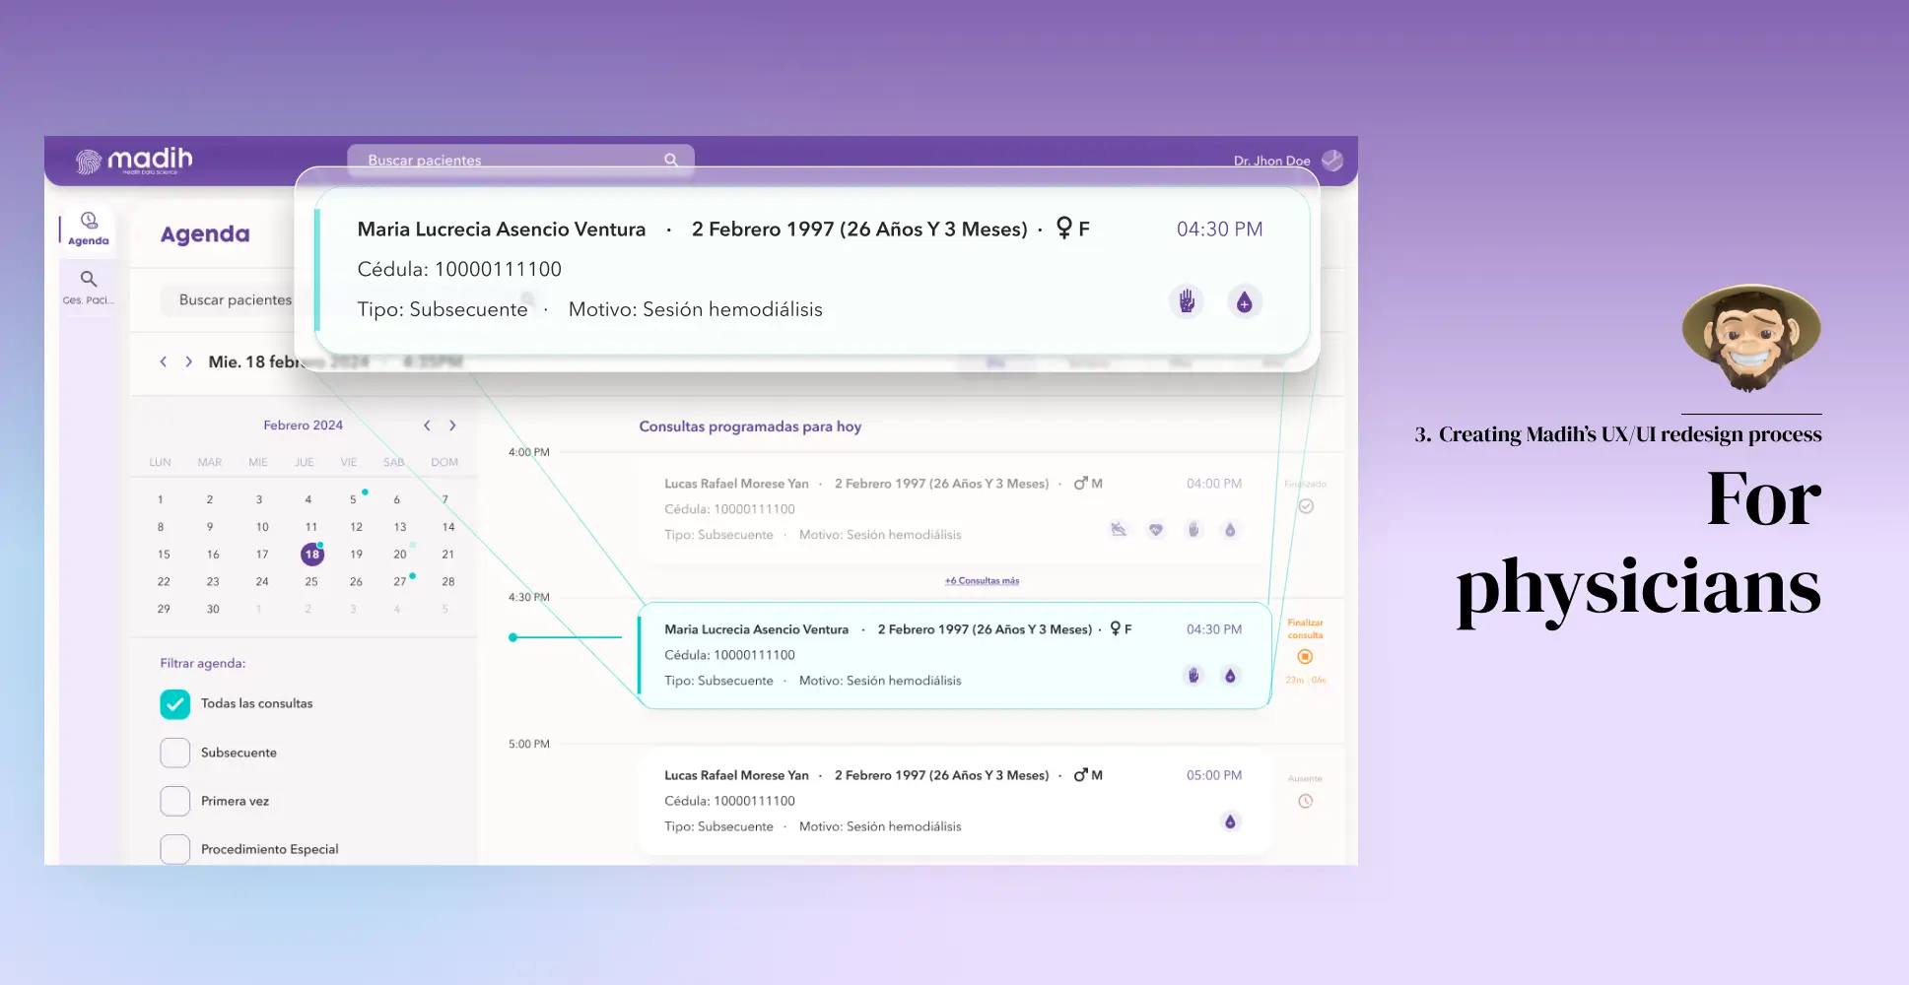1909x985 pixels.
Task: Select day 20 in the calendar
Action: pyautogui.click(x=399, y=555)
